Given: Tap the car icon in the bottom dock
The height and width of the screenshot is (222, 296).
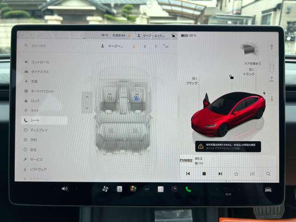Looking at the screenshot, I should [268, 189].
